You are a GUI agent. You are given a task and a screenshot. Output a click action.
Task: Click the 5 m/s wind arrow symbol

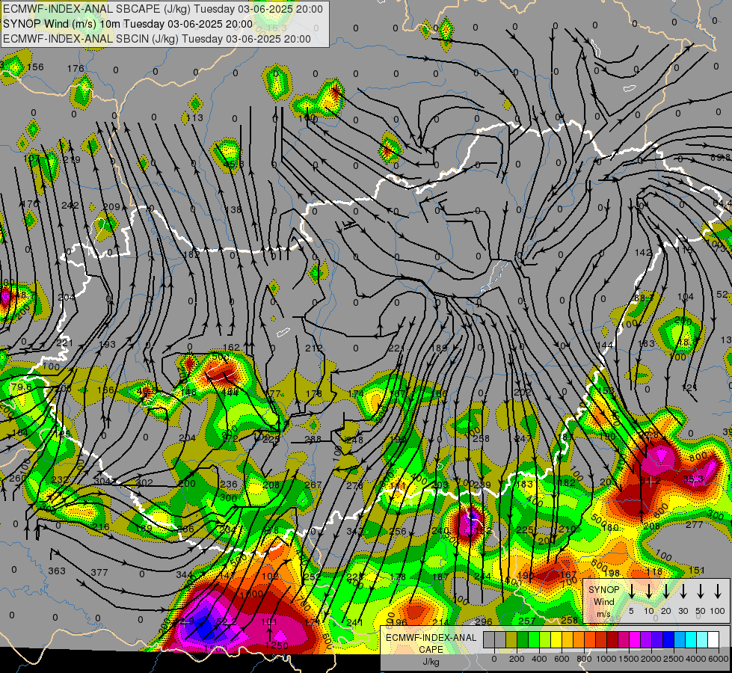(631, 591)
